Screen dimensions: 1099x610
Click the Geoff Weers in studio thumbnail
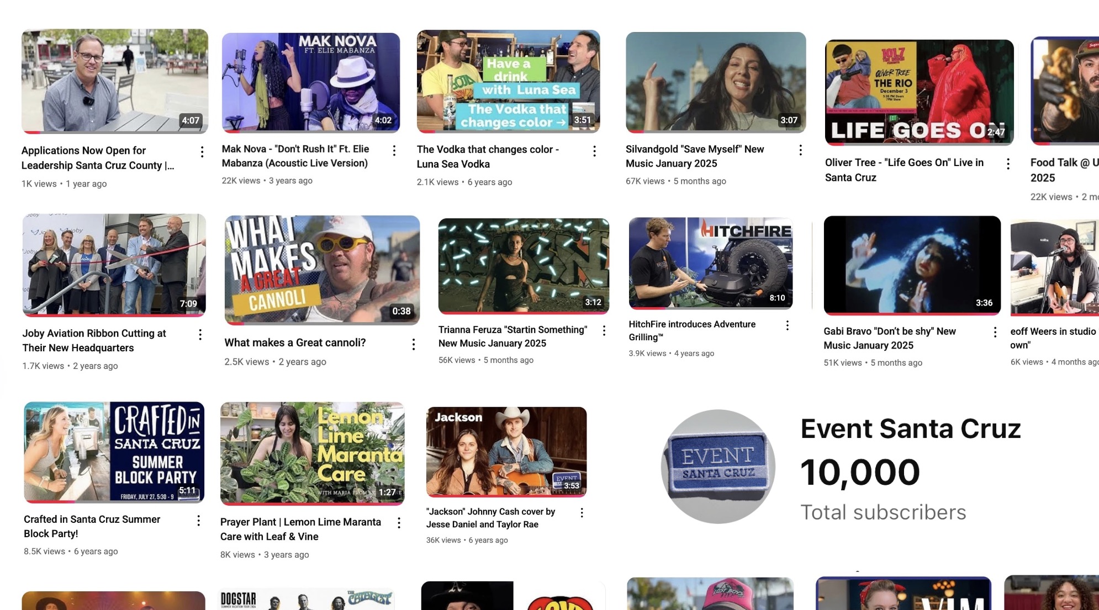pyautogui.click(x=1055, y=268)
